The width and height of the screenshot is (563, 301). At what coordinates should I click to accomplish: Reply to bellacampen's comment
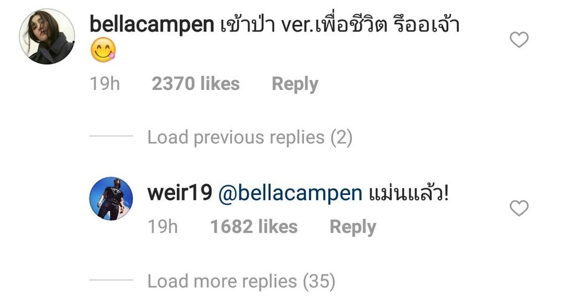295,84
